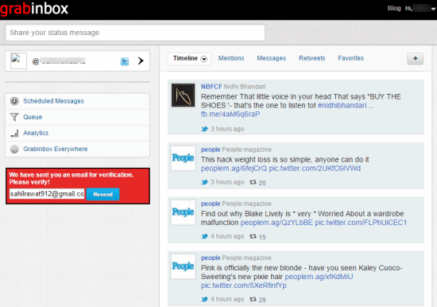Open the fb.me/4aM6q6raP link

[x=230, y=115]
